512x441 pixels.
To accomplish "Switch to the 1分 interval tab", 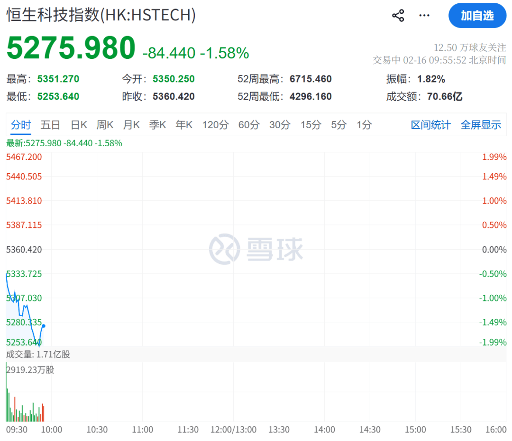I will 364,125.
